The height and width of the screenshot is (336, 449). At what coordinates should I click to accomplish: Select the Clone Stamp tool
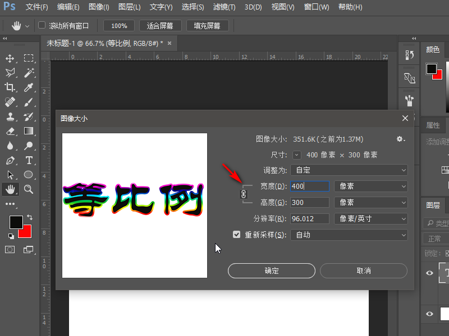(10, 116)
